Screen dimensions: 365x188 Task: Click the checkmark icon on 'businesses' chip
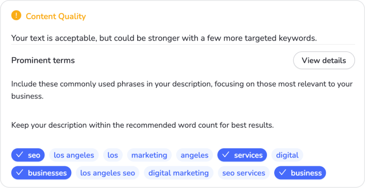[20, 173]
